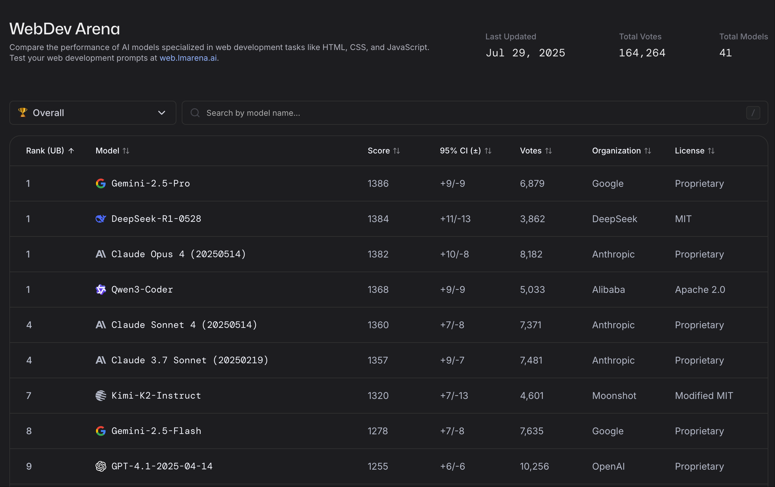
Task: Click the Qwen3-Coder model name
Action: coord(142,290)
